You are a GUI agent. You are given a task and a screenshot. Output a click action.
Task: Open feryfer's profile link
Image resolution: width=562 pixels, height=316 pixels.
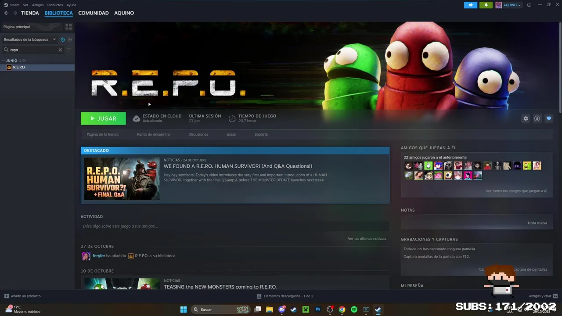(x=99, y=256)
